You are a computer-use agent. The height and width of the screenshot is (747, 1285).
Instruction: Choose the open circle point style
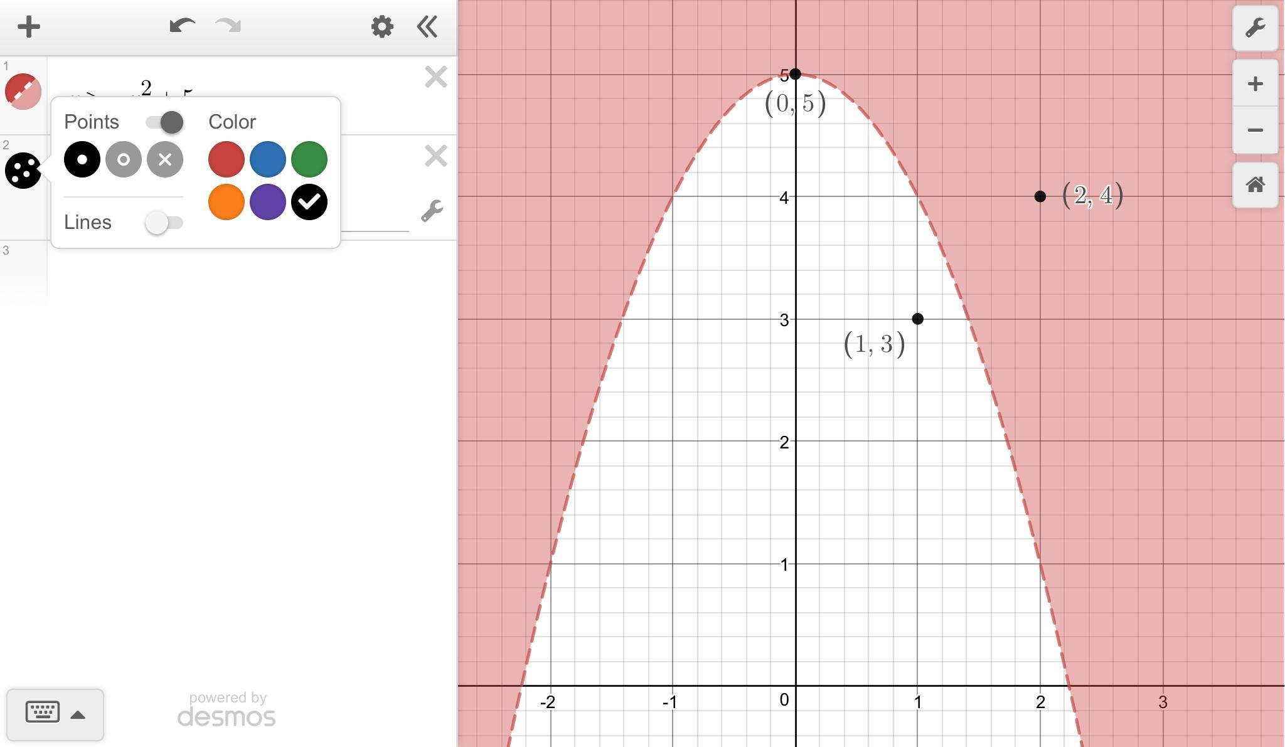click(x=124, y=159)
